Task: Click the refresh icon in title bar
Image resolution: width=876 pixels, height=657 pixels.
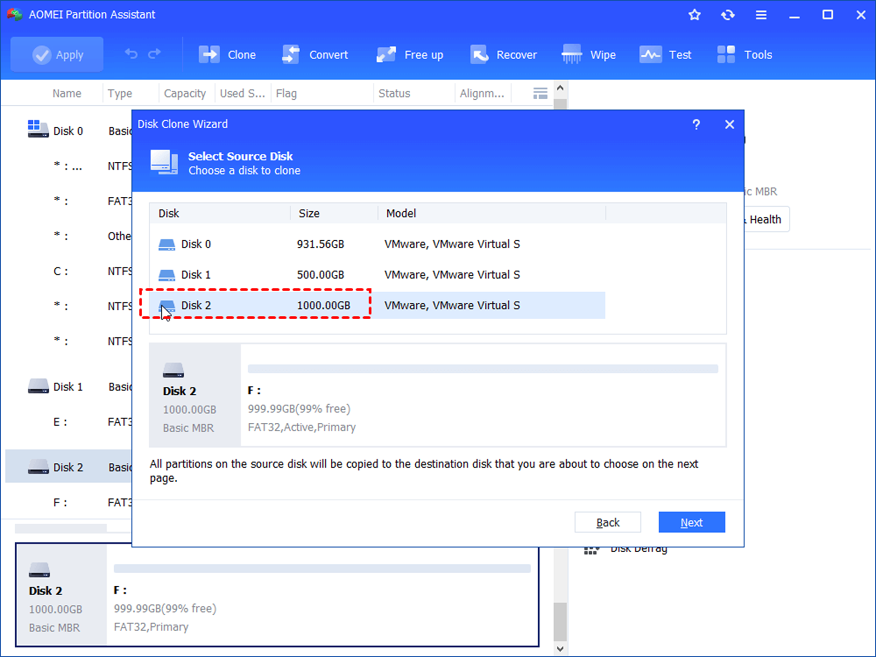Action: tap(728, 15)
